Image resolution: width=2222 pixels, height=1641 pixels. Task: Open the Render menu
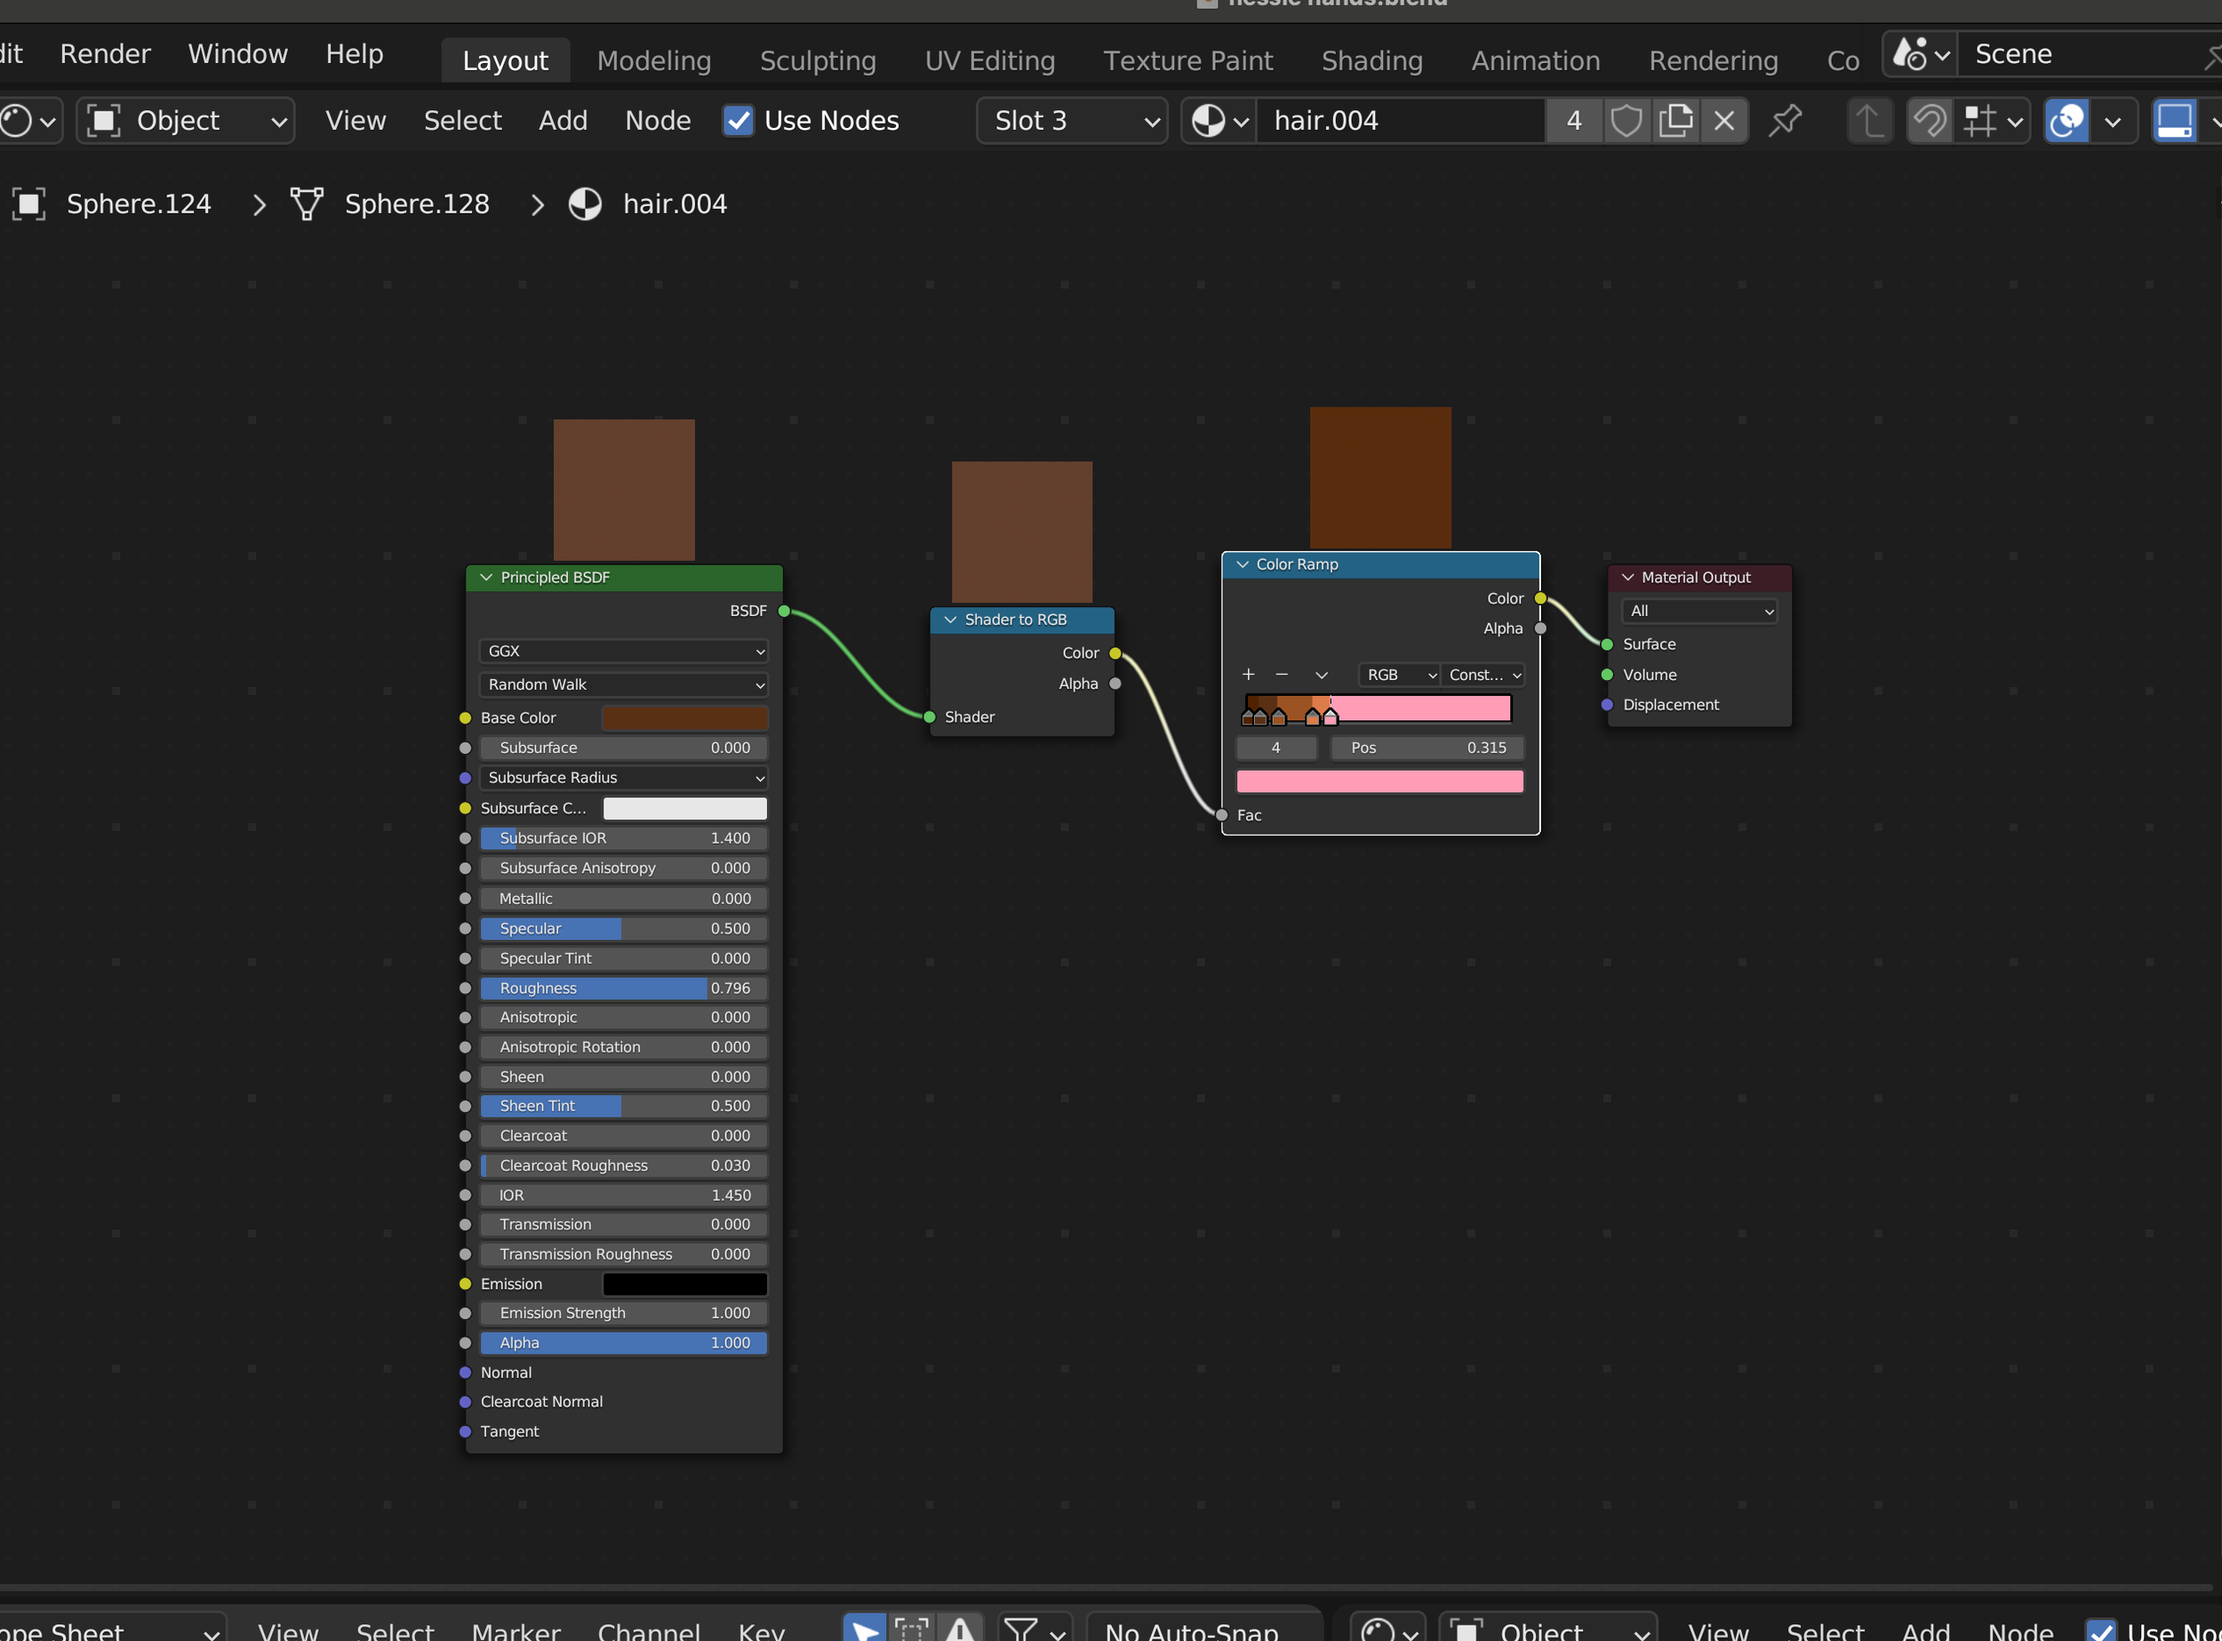(x=104, y=53)
